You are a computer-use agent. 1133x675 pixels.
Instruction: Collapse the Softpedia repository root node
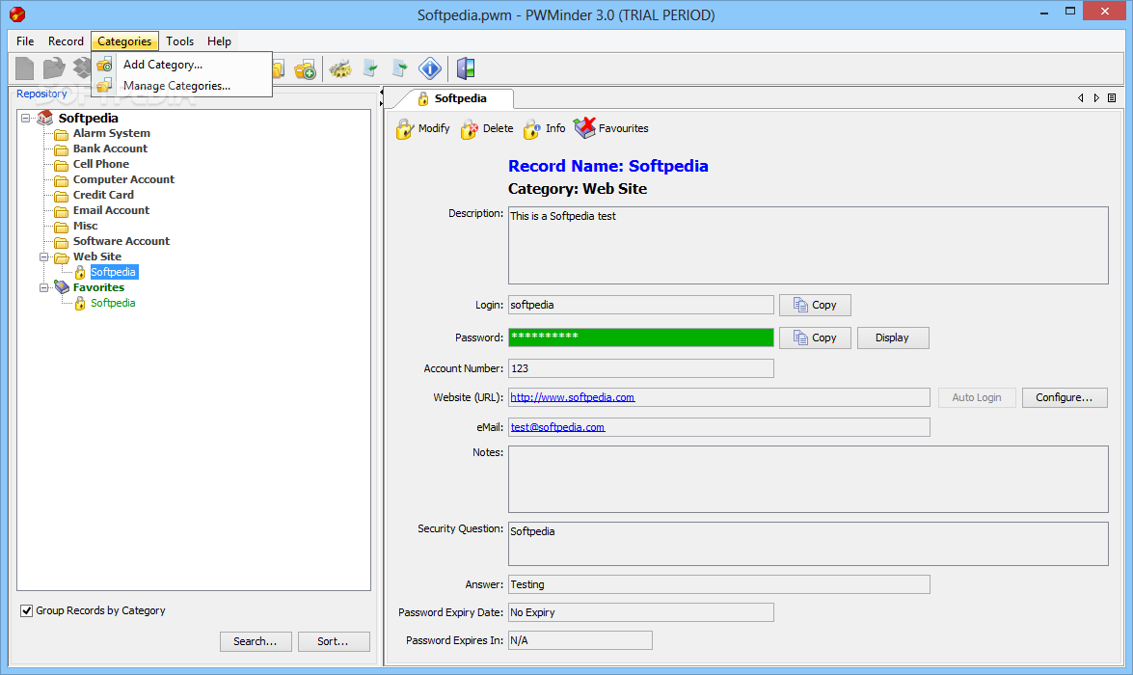click(x=26, y=118)
